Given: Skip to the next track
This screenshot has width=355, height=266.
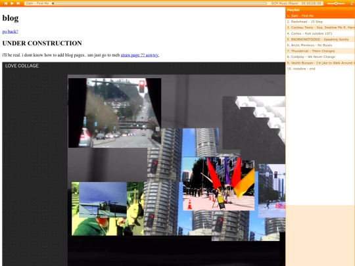Looking at the screenshot, I should (x=18, y=3).
